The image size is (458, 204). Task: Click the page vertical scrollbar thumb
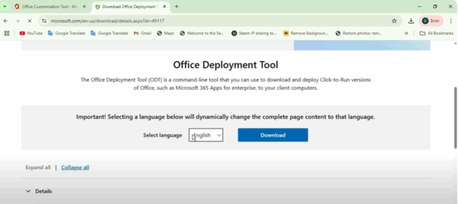(455, 118)
